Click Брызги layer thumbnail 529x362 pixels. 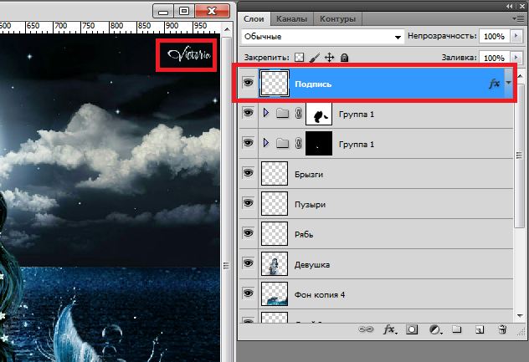click(275, 174)
